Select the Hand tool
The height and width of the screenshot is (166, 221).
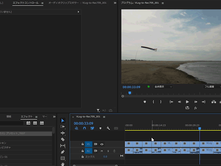coord(63,164)
